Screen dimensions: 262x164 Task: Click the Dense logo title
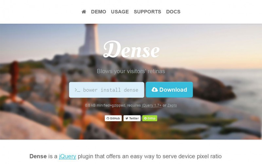click(131, 50)
